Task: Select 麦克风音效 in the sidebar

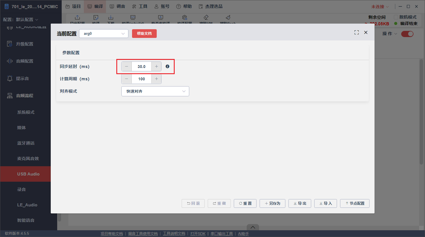Action: [28, 159]
